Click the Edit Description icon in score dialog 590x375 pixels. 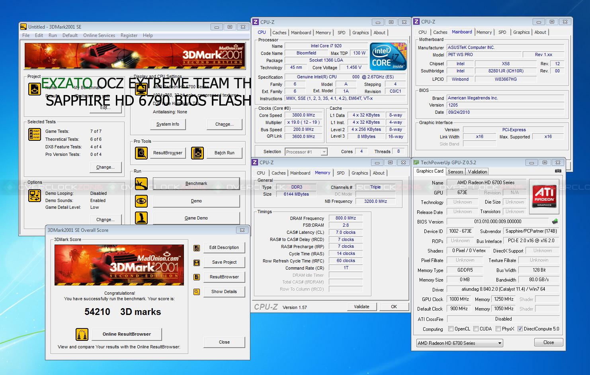coord(197,248)
